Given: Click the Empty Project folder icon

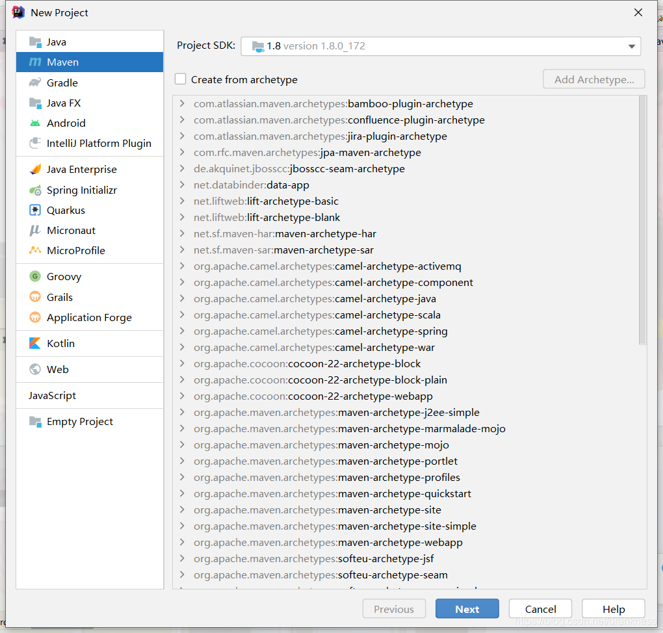Looking at the screenshot, I should [35, 422].
